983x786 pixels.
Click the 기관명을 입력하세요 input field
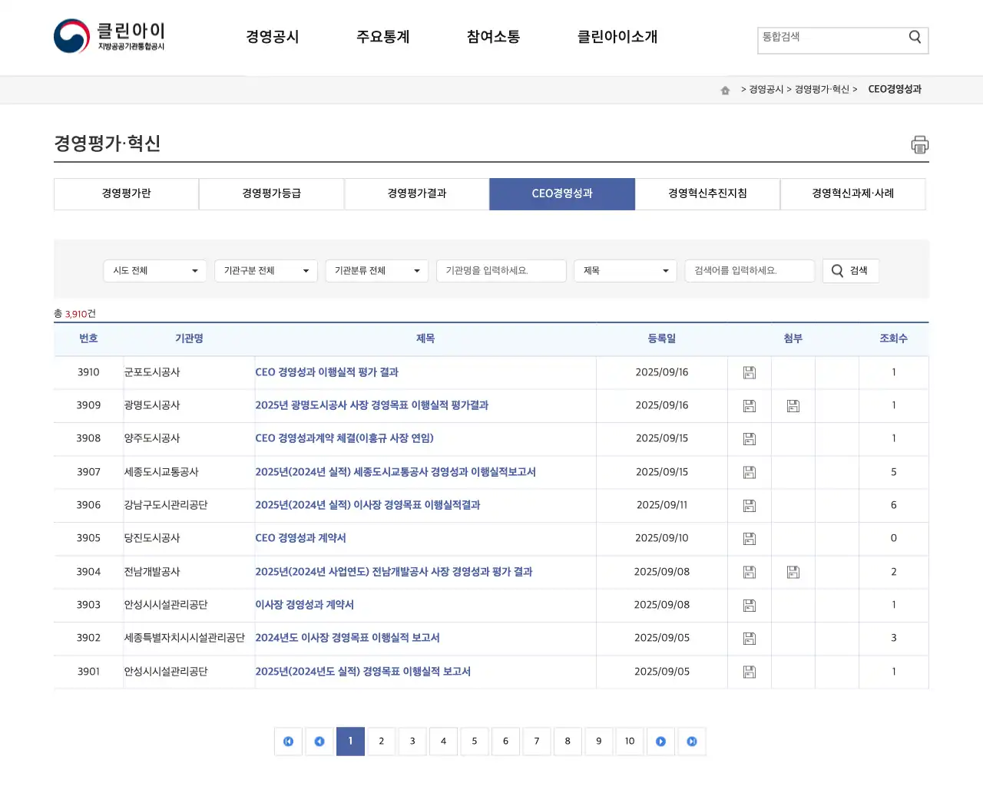pos(501,270)
